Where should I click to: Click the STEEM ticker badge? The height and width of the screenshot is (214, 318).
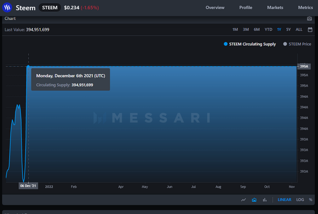point(50,8)
